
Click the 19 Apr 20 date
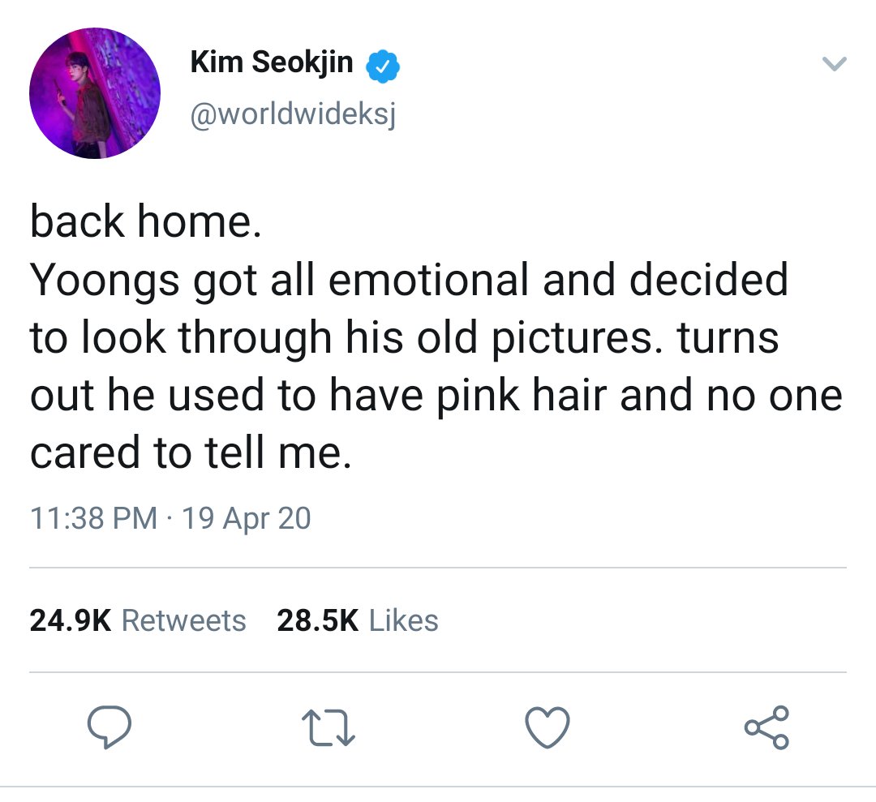[x=247, y=517]
